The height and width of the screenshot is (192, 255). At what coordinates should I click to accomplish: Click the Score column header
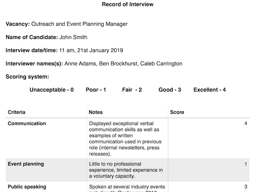point(177,112)
